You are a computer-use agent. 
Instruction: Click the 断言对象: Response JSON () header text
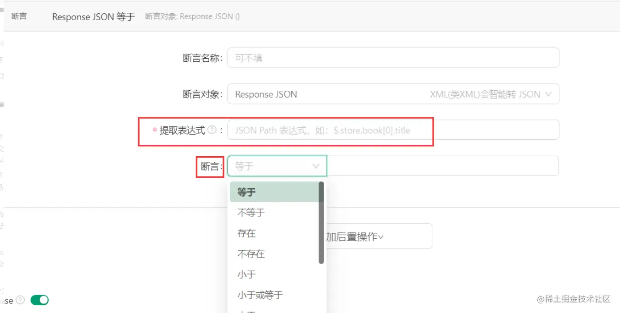point(192,16)
